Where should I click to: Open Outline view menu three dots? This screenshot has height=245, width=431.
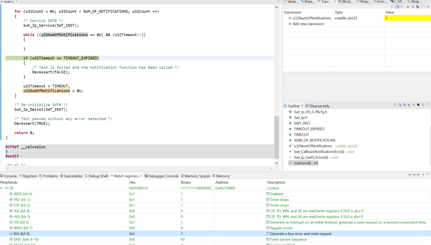click(423, 105)
